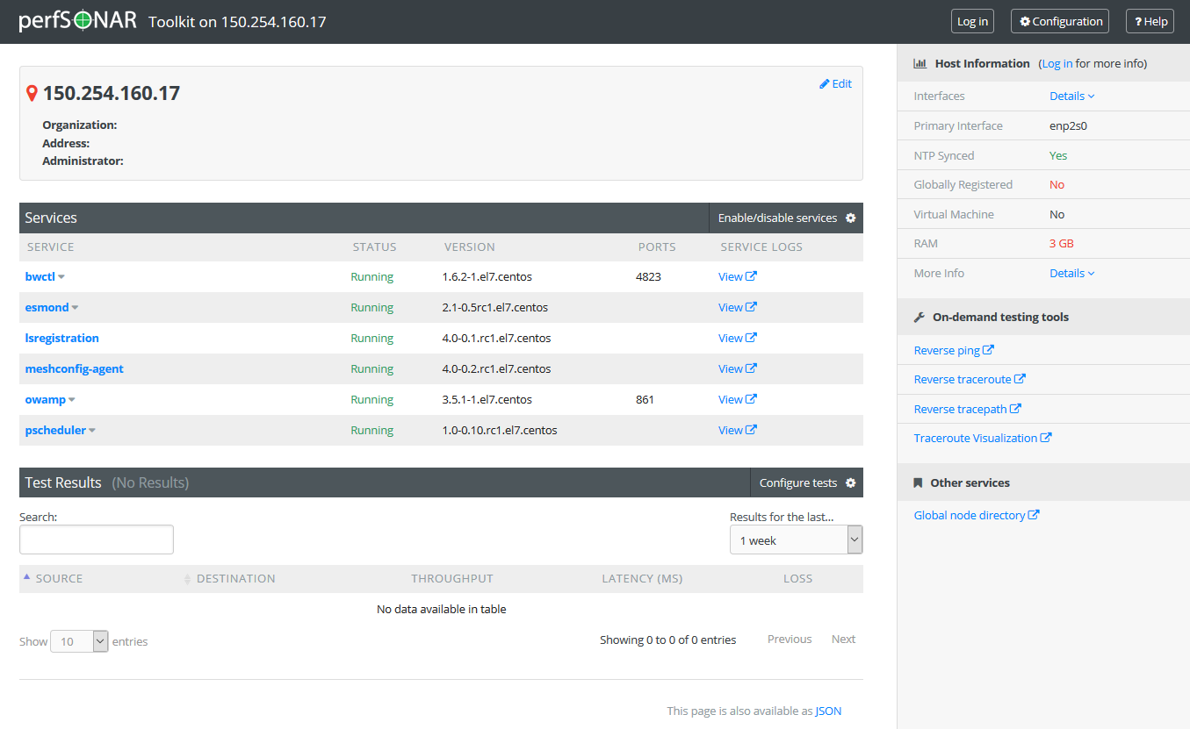1190x729 pixels.
Task: Open the meshconfig-agent service link
Action: click(x=74, y=368)
